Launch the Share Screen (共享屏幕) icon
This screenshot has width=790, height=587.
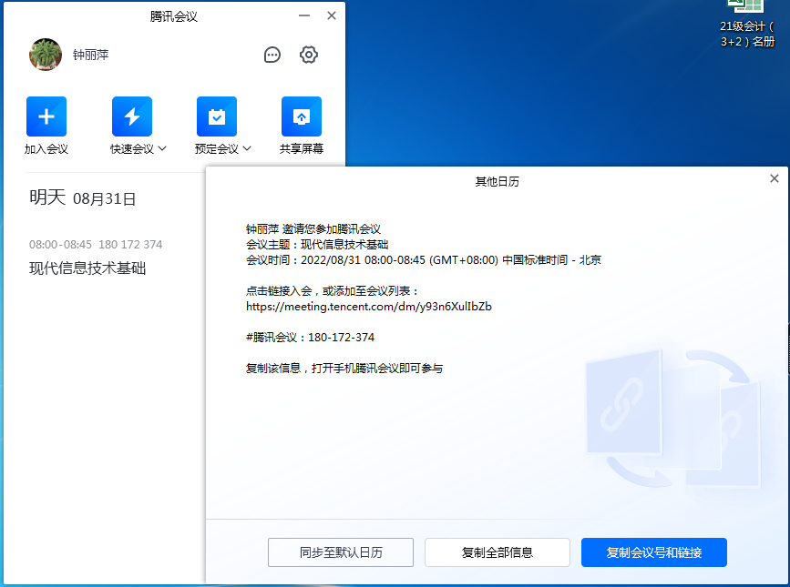point(302,116)
